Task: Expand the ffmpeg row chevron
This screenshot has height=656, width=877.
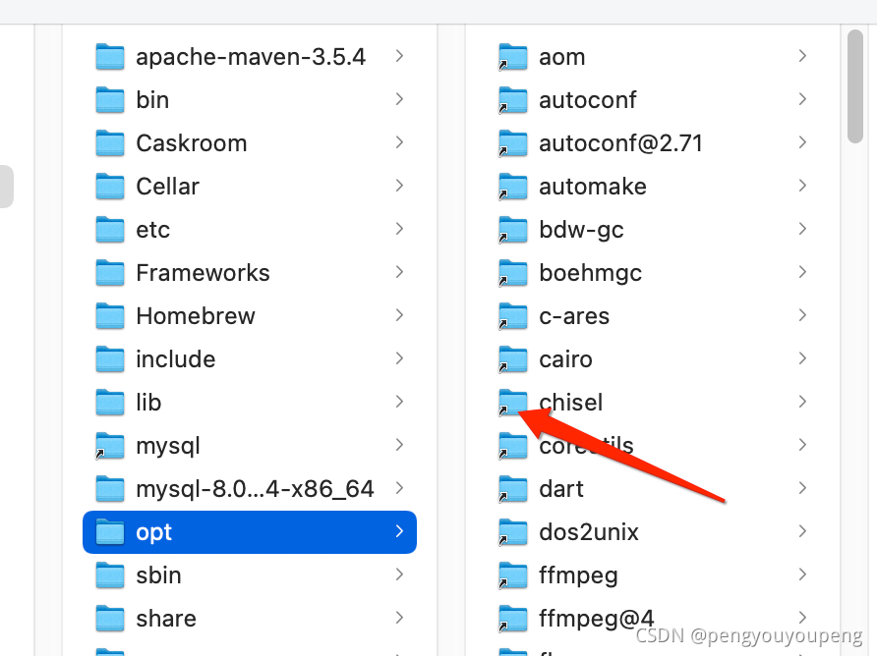Action: pos(802,574)
